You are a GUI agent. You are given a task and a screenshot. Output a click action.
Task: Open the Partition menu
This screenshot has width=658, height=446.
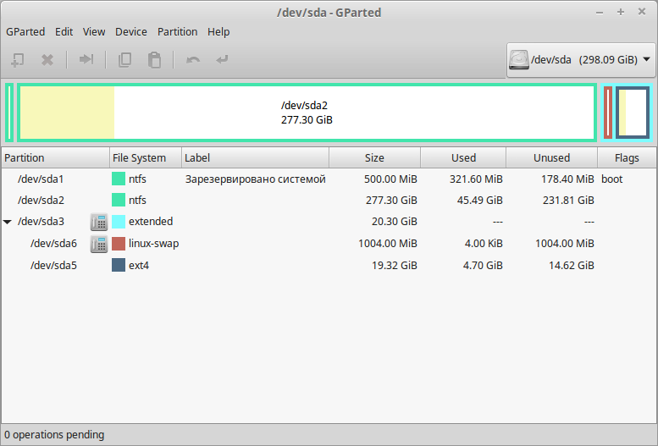coord(177,32)
